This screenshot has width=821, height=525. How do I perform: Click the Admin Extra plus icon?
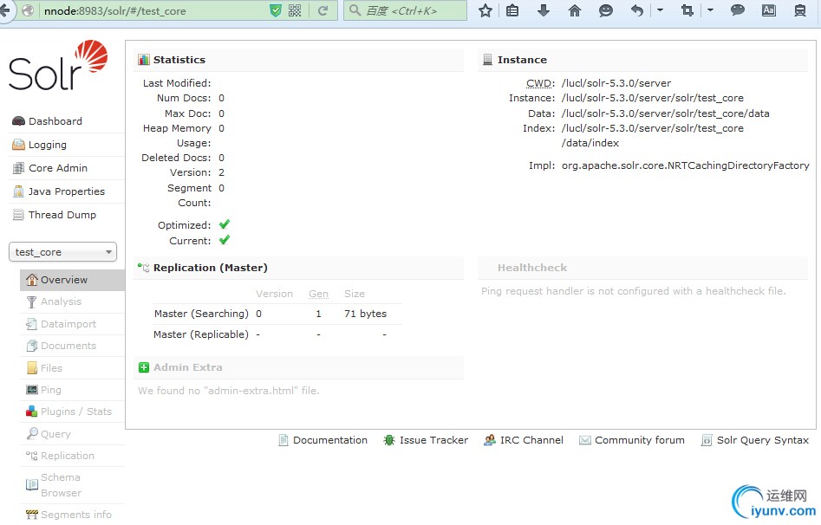[143, 367]
